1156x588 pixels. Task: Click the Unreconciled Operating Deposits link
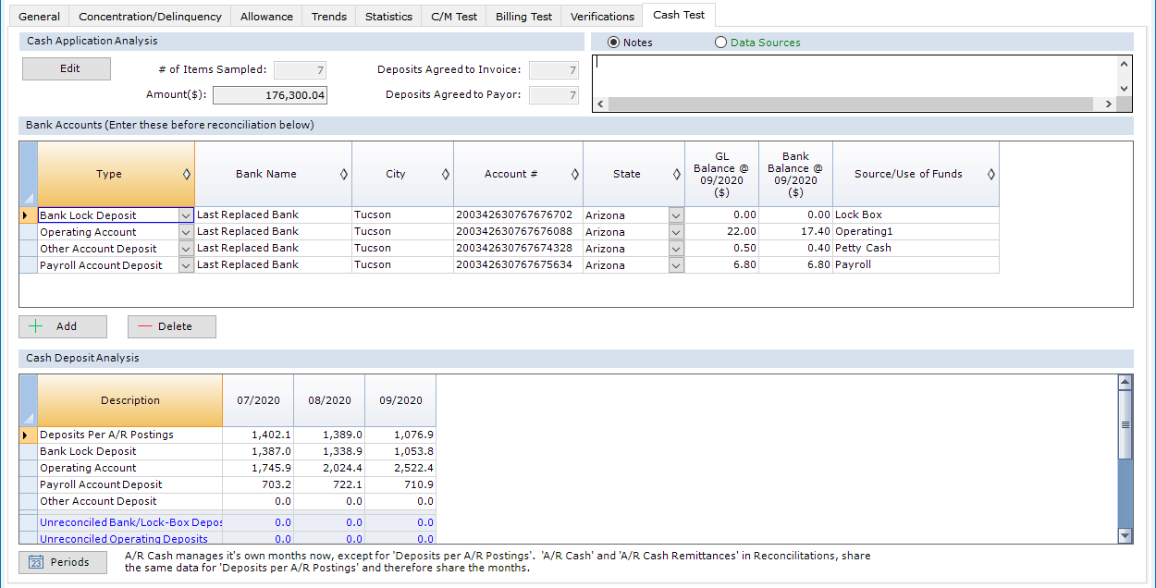click(124, 539)
